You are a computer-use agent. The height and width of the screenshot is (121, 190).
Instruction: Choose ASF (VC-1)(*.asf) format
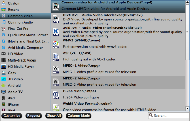tap(118, 57)
